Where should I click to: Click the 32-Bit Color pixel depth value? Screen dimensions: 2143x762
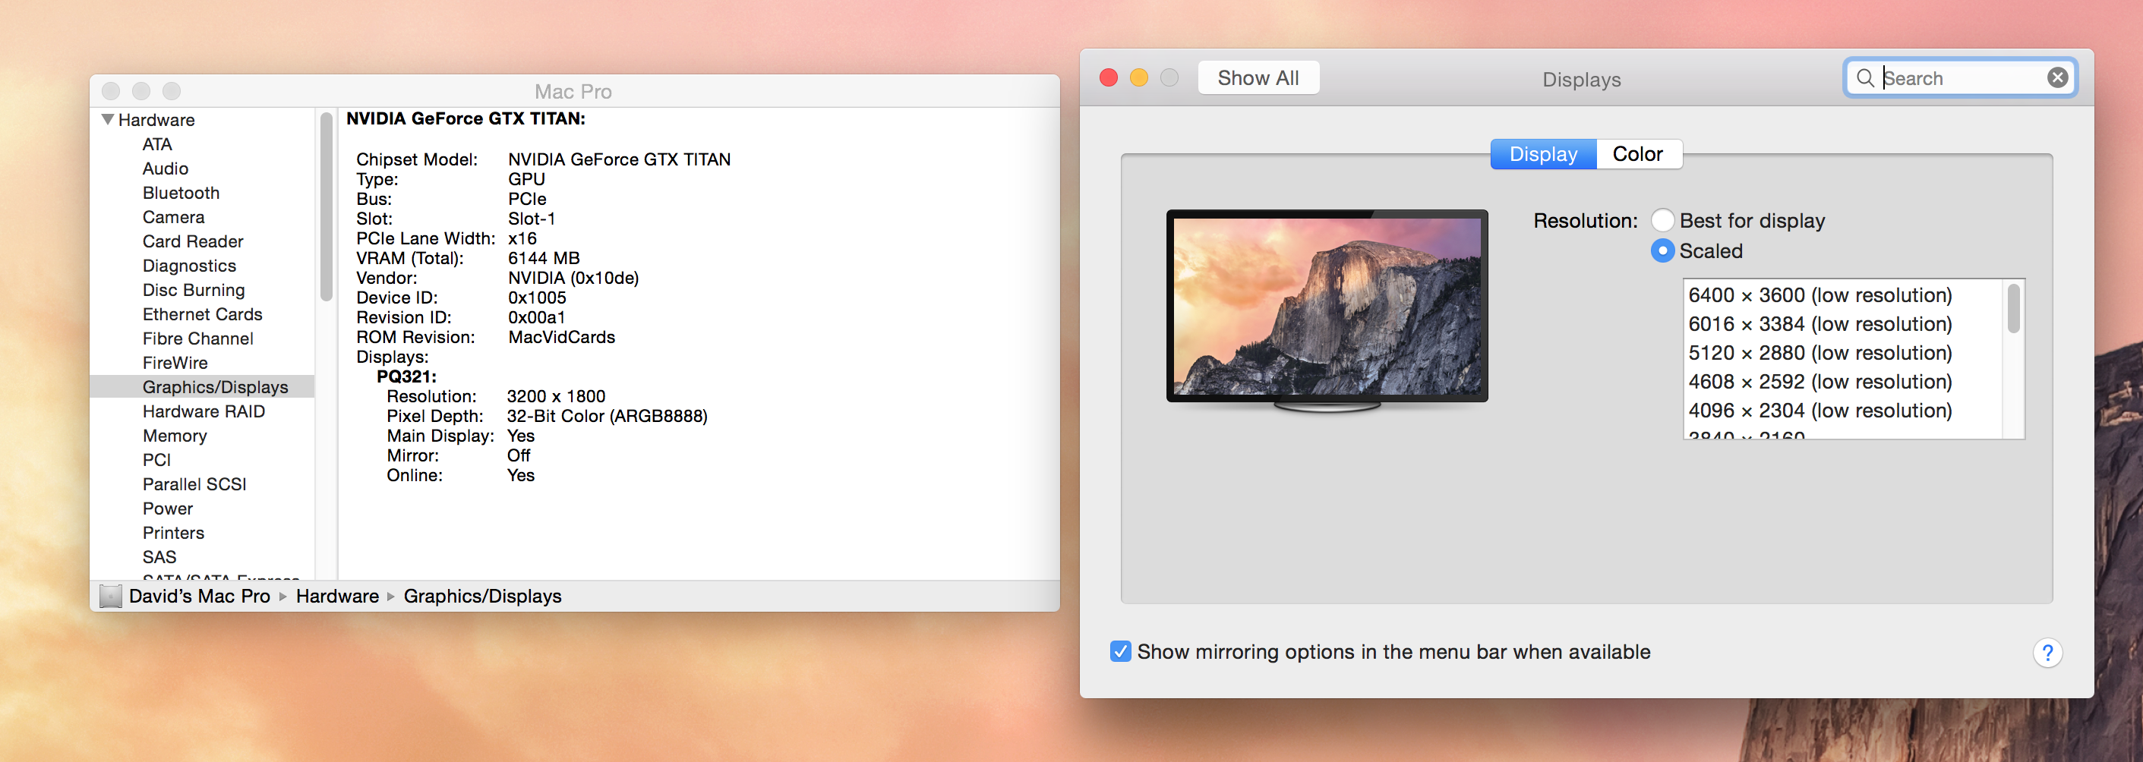click(607, 416)
